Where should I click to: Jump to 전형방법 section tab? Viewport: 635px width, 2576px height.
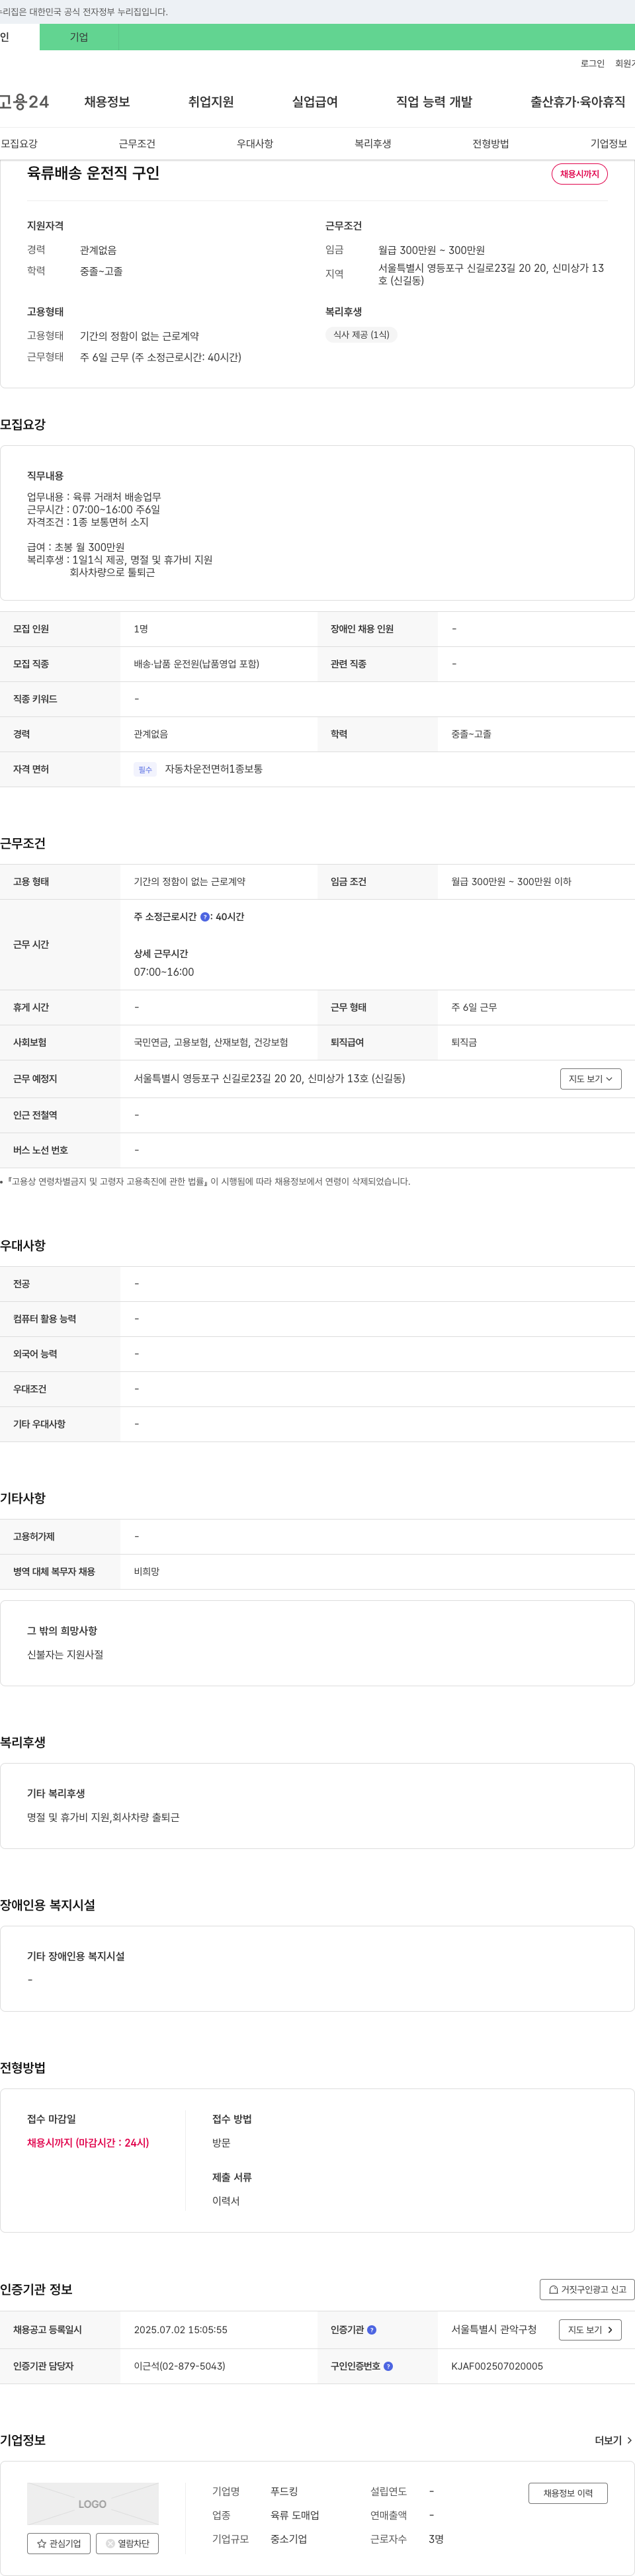[x=491, y=144]
